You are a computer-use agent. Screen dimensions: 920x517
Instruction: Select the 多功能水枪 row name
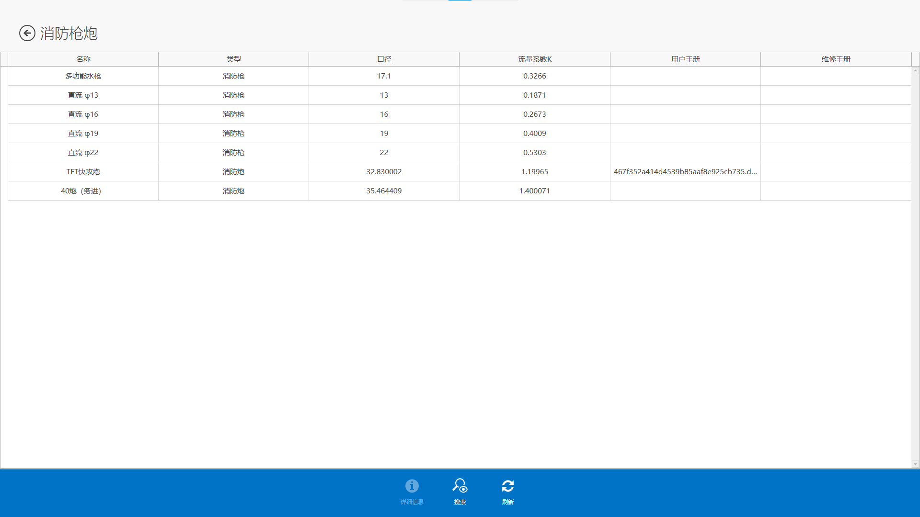click(x=83, y=76)
